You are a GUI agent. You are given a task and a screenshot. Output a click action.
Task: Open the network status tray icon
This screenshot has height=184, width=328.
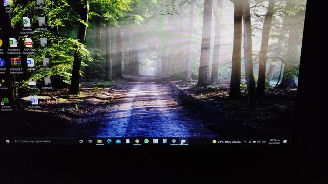(x=250, y=142)
